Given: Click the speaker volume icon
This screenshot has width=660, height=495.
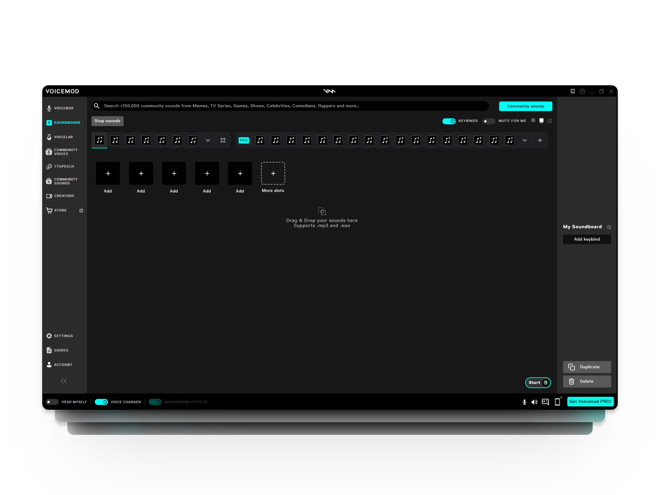Looking at the screenshot, I should pos(534,402).
